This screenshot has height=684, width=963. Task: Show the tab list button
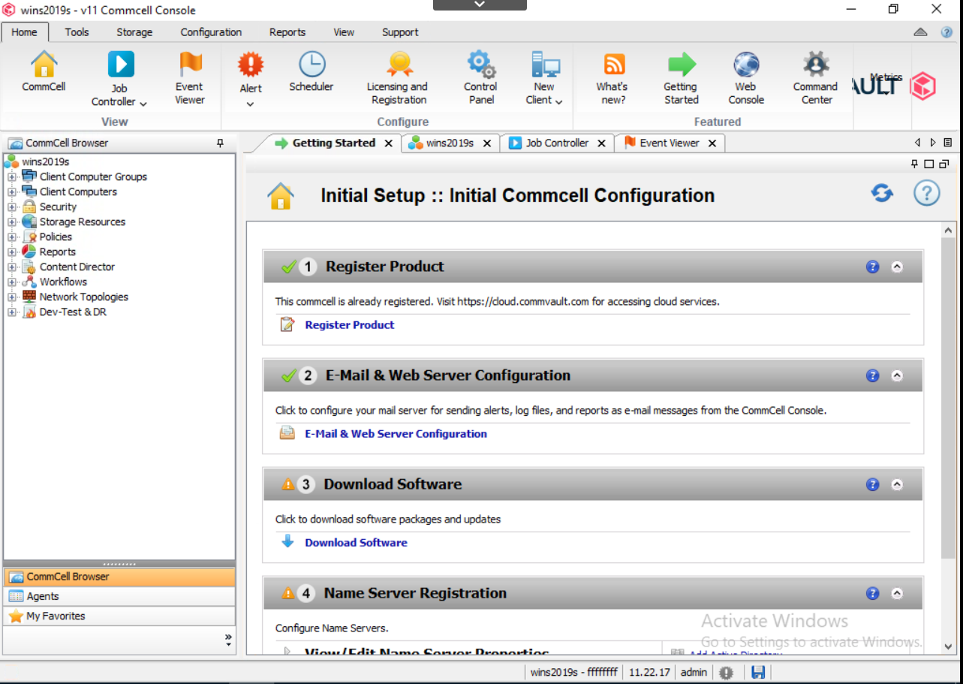pyautogui.click(x=948, y=143)
